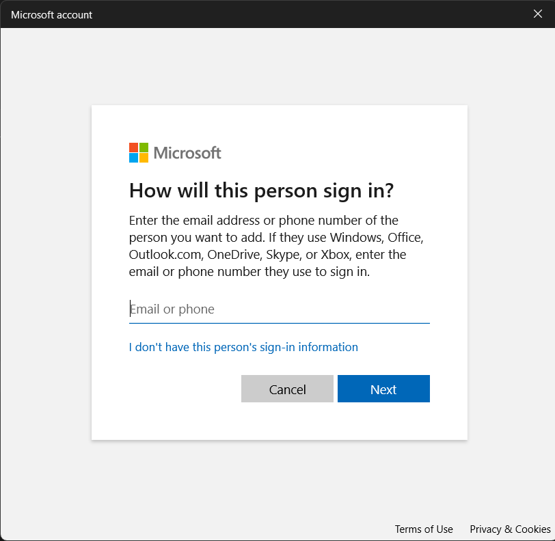The image size is (555, 541).
Task: Click the "Microsoft account" title bar text
Action: 52,15
